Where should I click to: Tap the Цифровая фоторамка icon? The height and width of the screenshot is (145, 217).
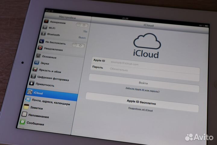(33, 76)
